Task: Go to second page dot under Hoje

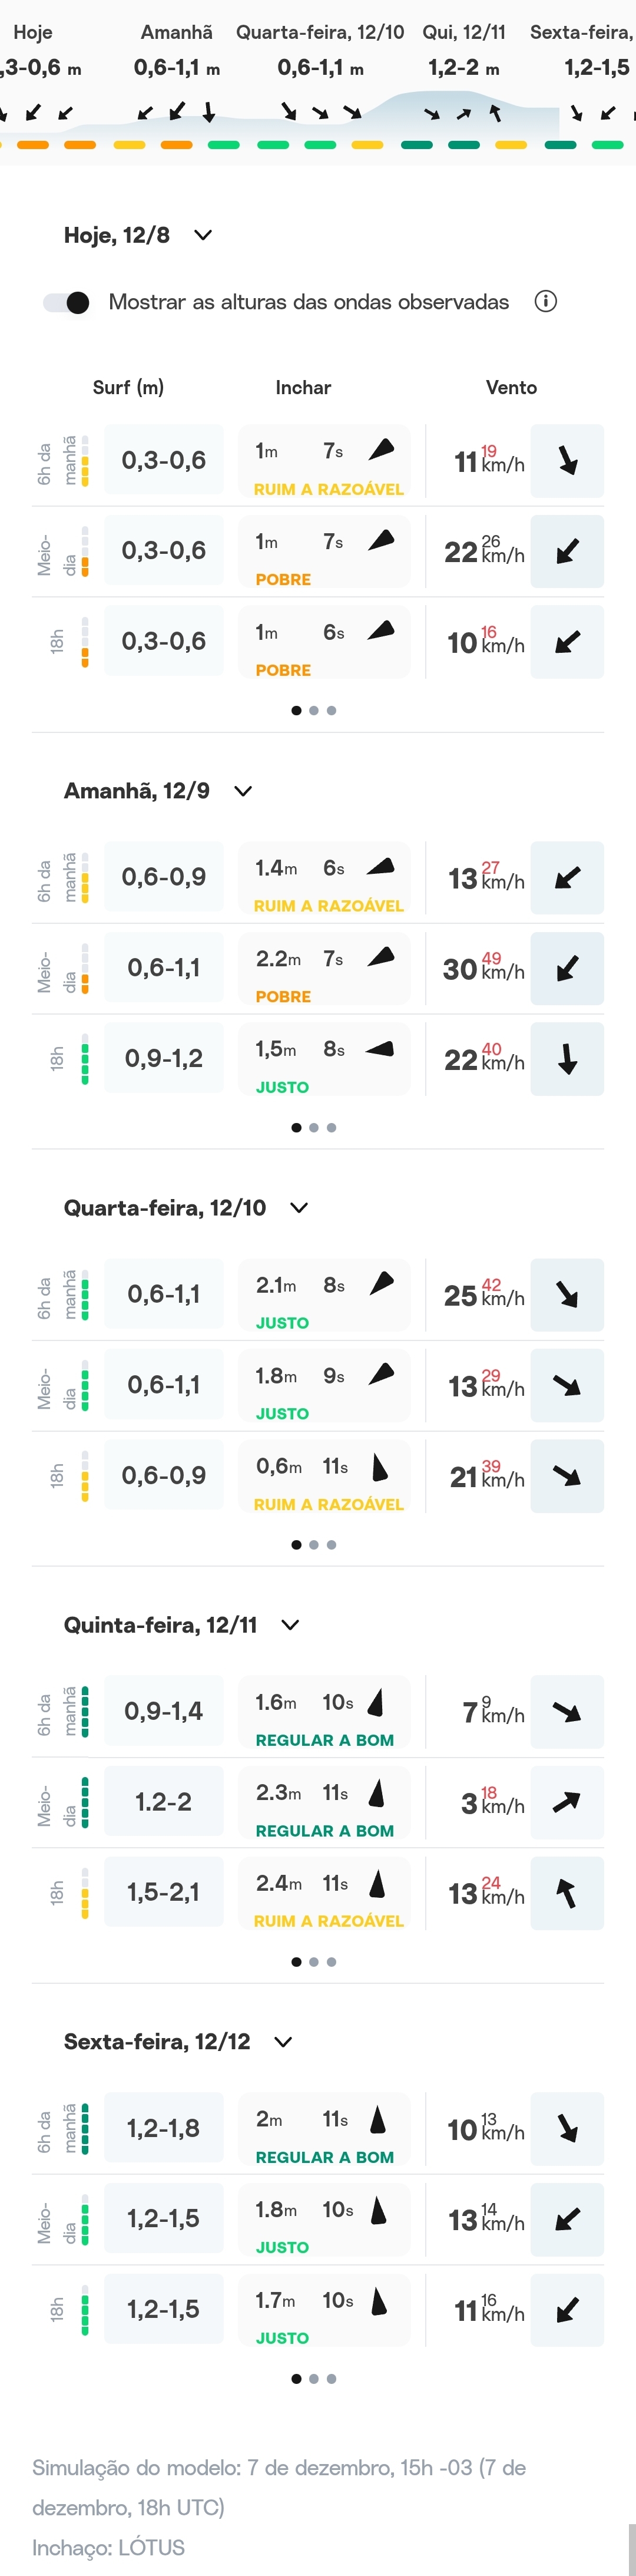Action: pyautogui.click(x=314, y=710)
